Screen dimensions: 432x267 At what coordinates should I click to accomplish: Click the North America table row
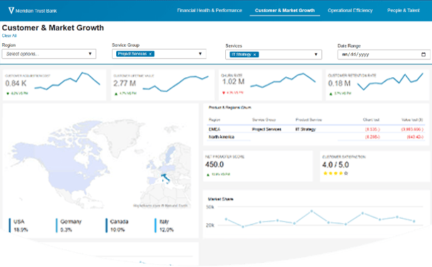pos(315,137)
